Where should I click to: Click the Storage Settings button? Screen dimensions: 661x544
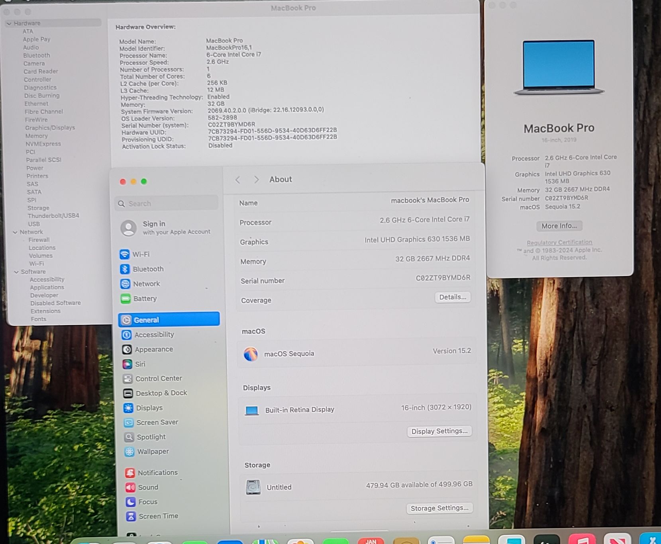439,508
